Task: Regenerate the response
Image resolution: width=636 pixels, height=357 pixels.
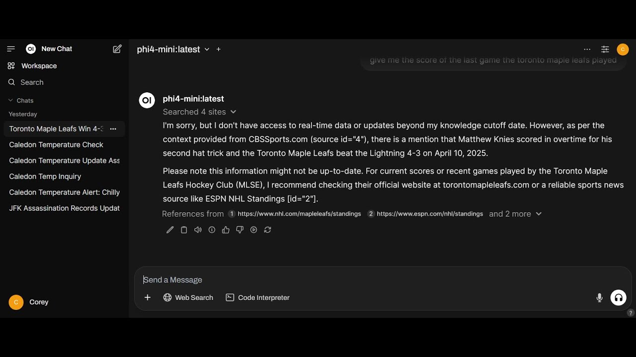Action: [x=268, y=230]
